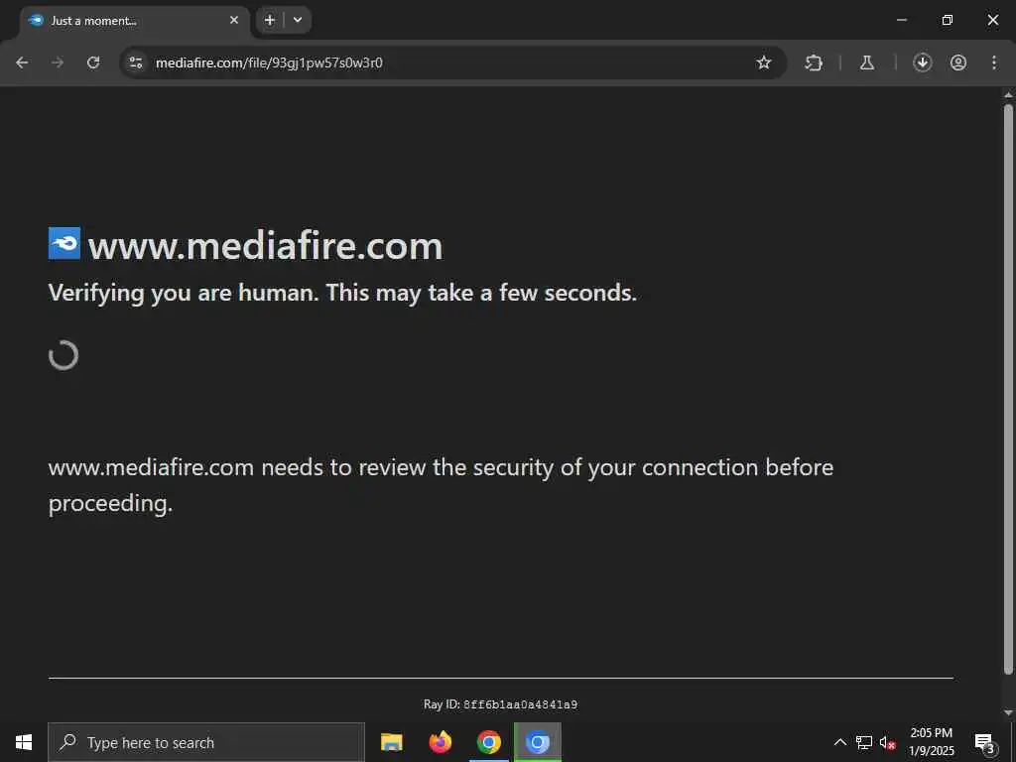Viewport: 1016px width, 762px height.
Task: Restore down the browser window
Action: [948, 20]
